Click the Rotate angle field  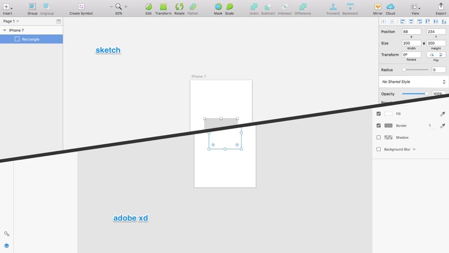[411, 54]
